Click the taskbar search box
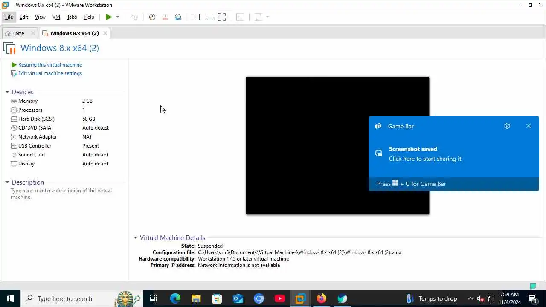Image resolution: width=546 pixels, height=307 pixels. 82,298
